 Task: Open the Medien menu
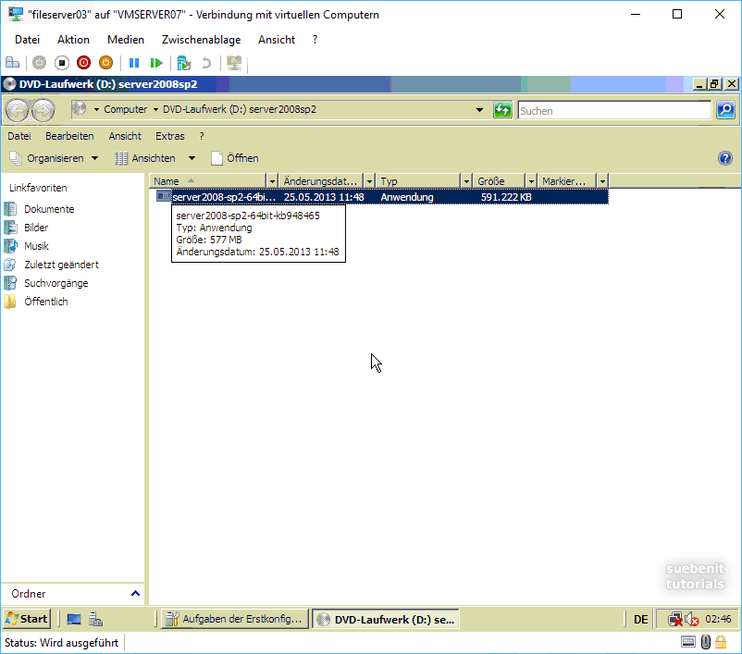click(126, 40)
